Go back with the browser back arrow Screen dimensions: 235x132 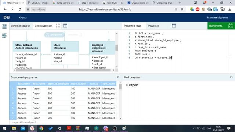(5, 9)
